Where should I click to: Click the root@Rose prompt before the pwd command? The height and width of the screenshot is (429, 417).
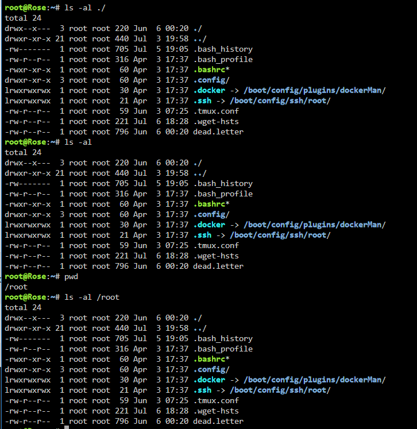click(x=32, y=277)
